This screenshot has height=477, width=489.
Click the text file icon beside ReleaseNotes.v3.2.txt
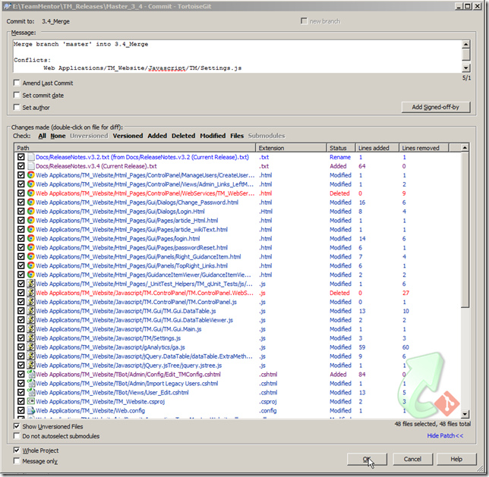30,157
